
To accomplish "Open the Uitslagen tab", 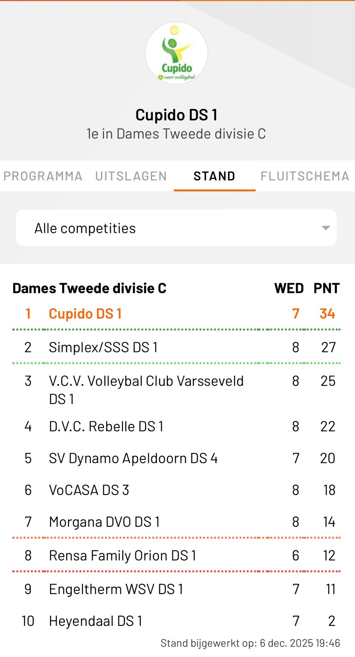I will coord(131,176).
